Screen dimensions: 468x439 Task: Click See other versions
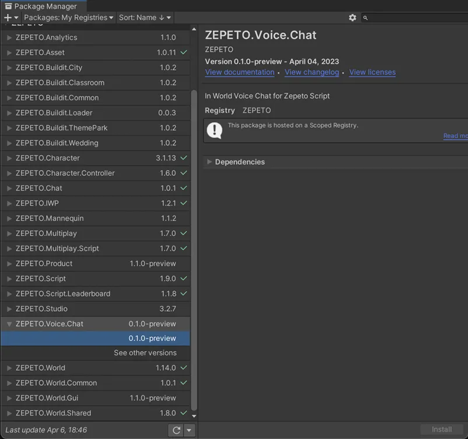(x=145, y=353)
